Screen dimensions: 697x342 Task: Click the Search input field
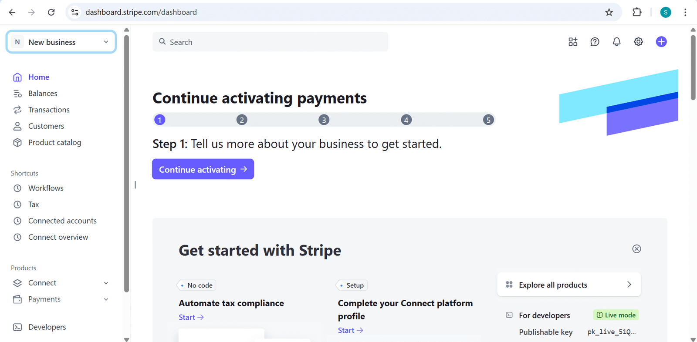pos(270,42)
